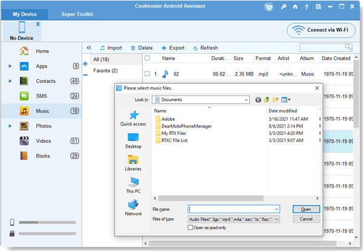
Task: Switch to the My Device tab
Action: (25, 14)
